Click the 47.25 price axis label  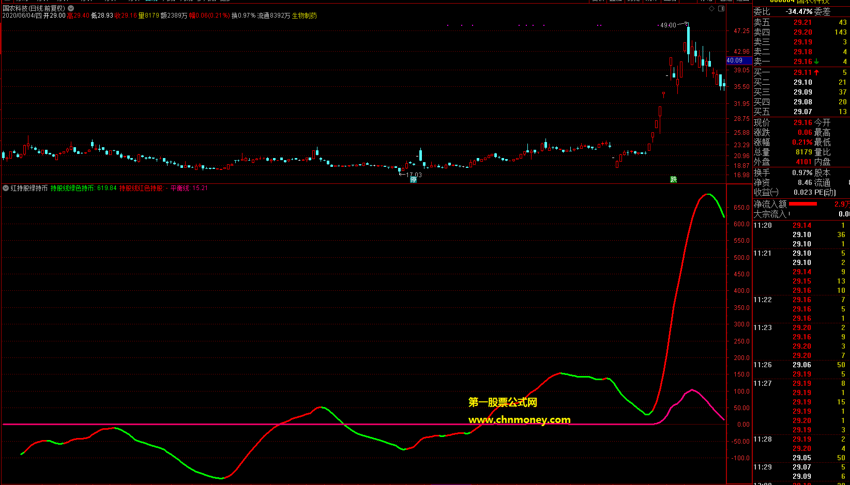[x=741, y=31]
